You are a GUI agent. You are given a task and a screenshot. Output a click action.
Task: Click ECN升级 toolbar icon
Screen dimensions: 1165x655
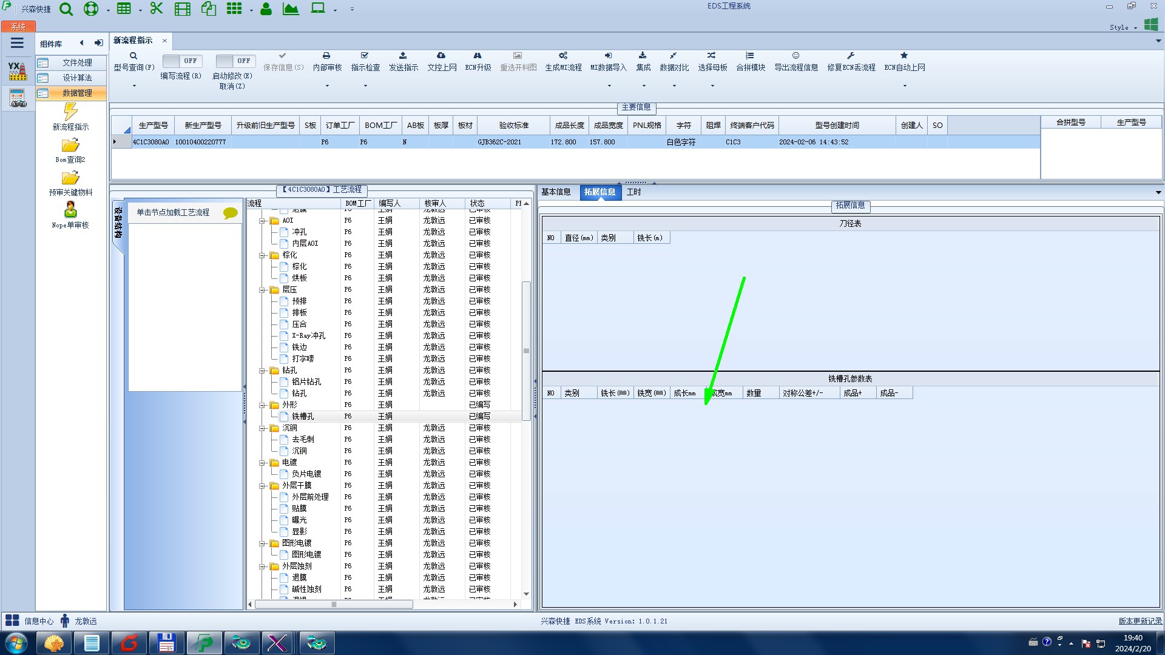coord(478,55)
